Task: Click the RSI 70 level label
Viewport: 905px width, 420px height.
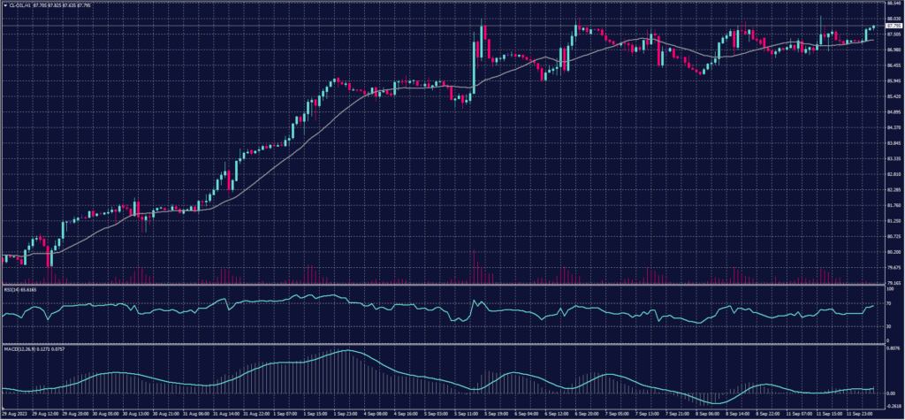Action: click(x=888, y=303)
